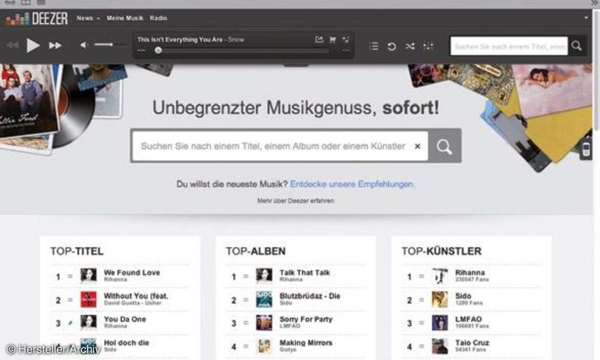Expand the top-right account dropdown arrow

coord(586,17)
